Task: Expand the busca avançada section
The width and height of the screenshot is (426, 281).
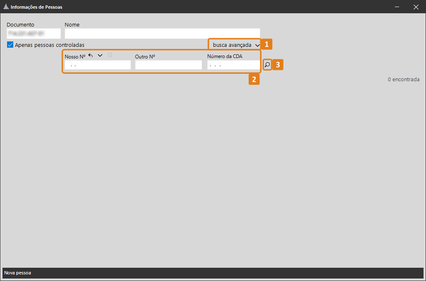Action: pos(236,45)
